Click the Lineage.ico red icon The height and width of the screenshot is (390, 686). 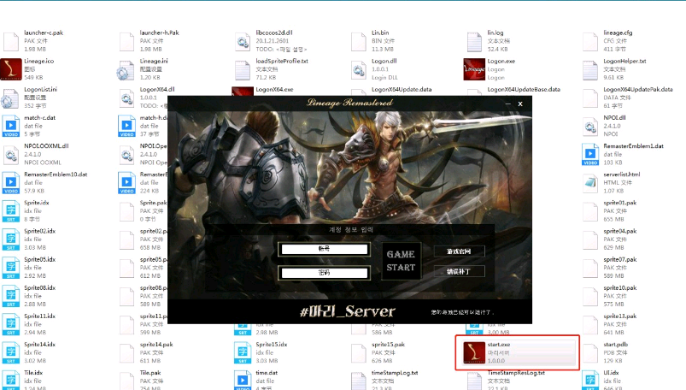pyautogui.click(x=11, y=69)
